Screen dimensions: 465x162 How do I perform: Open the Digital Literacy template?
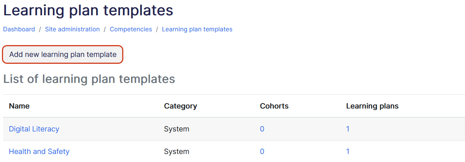pyautogui.click(x=34, y=129)
